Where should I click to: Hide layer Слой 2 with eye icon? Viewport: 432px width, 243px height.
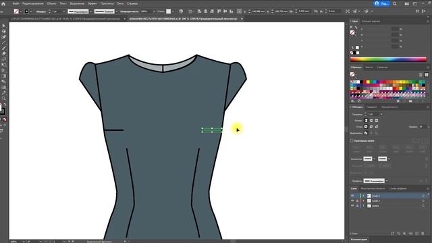352,201
